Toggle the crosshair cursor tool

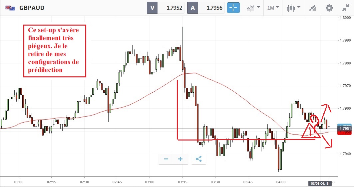coord(233,8)
